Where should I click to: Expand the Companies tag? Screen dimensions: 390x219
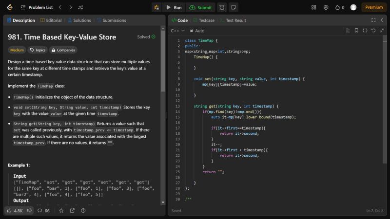pos(63,50)
